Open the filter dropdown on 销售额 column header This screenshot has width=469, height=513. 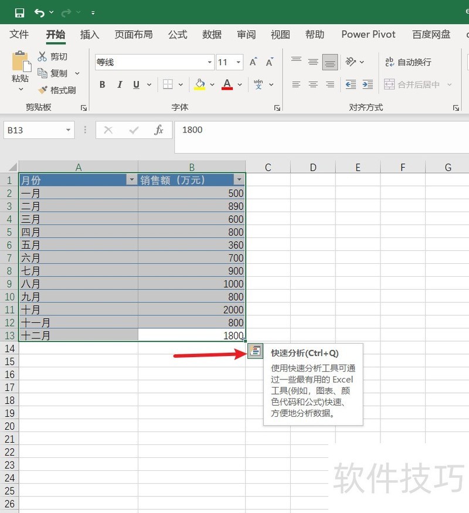(x=239, y=180)
